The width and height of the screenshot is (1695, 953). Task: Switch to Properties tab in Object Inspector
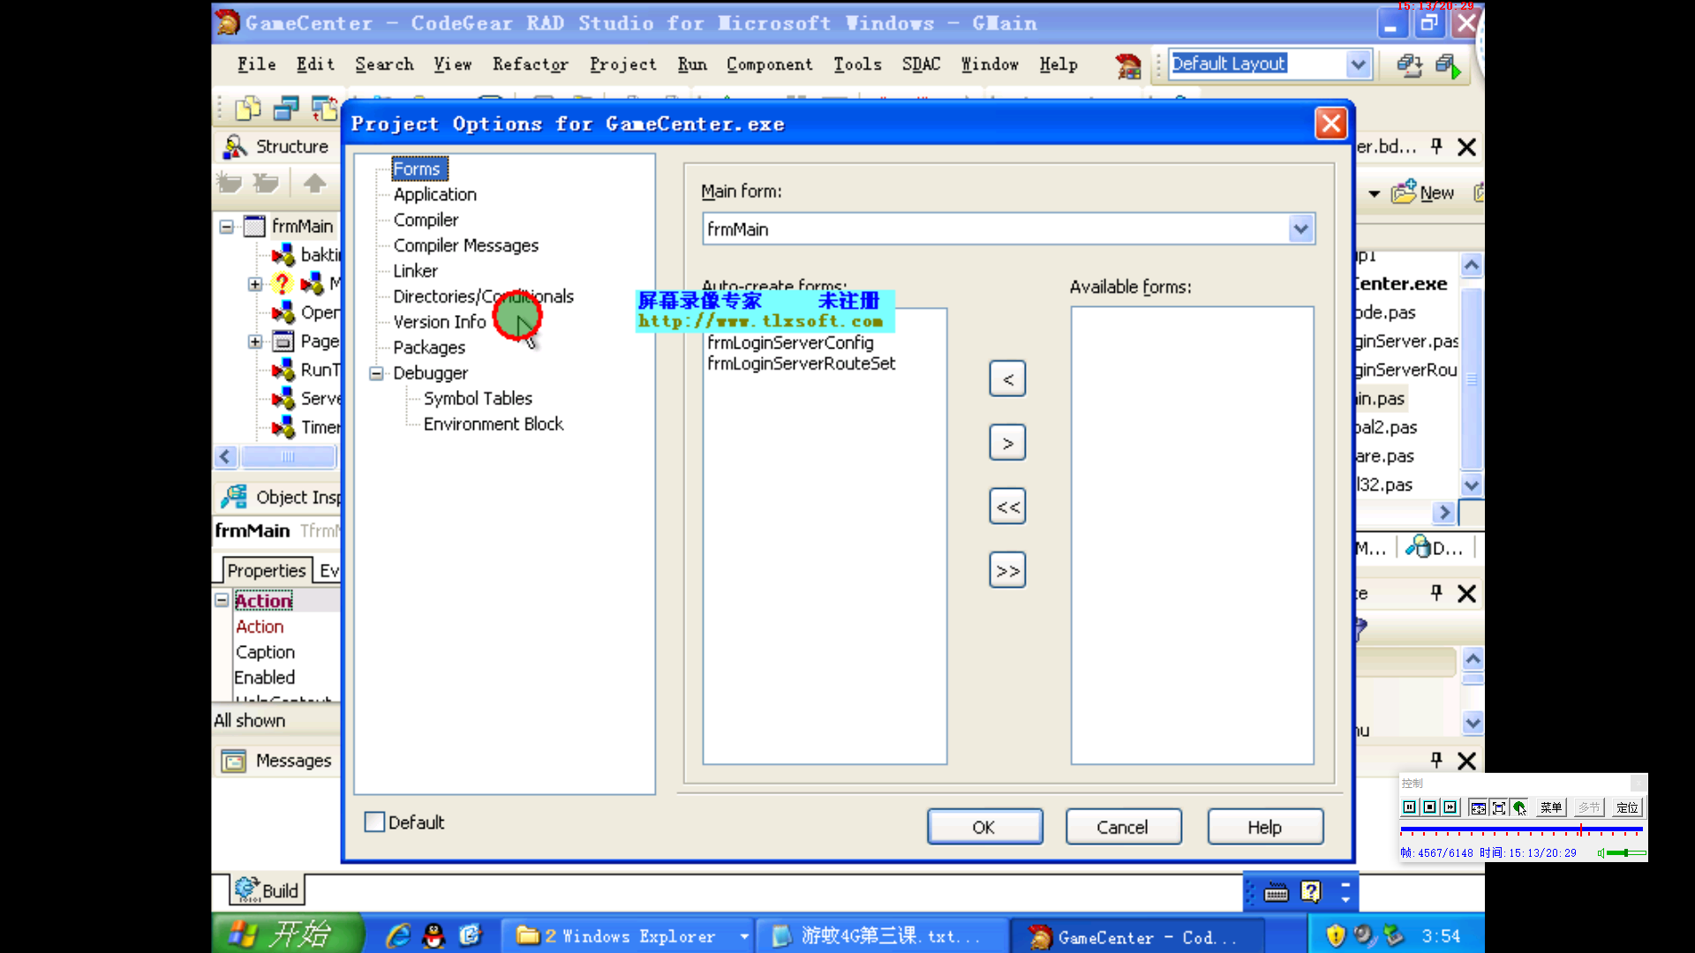click(x=266, y=571)
